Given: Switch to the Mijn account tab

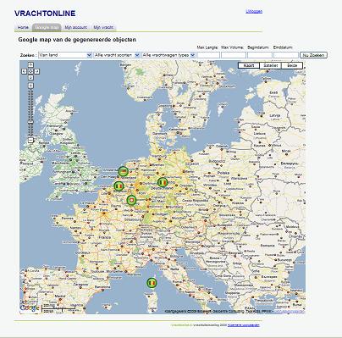Looking at the screenshot, I should 75,27.
